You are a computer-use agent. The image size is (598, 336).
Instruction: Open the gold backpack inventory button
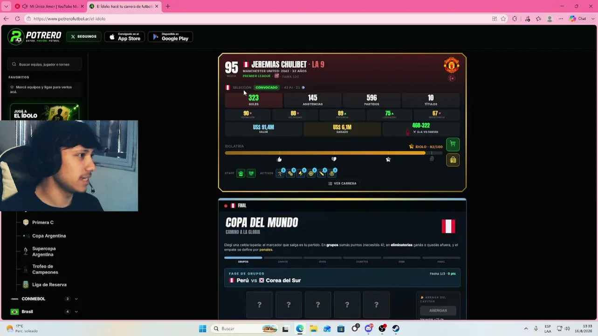point(453,160)
